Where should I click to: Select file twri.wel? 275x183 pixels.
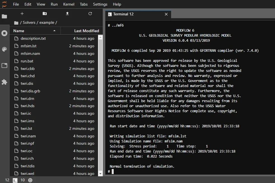pos(54,173)
